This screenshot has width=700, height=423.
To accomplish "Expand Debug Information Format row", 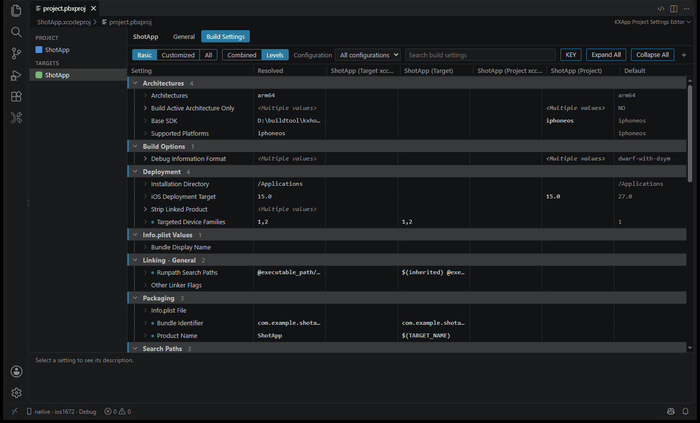I will point(145,159).
